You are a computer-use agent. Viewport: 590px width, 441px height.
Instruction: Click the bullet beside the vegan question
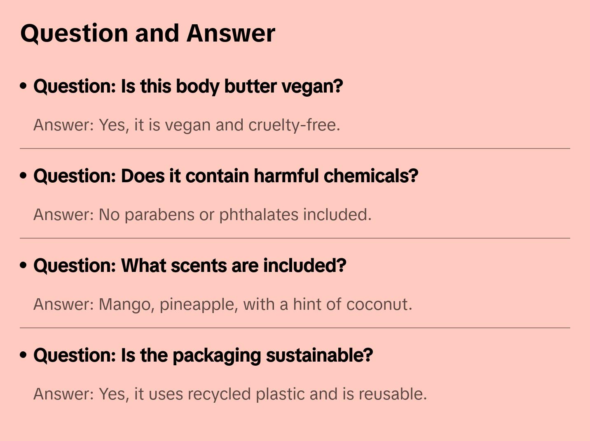click(x=23, y=86)
